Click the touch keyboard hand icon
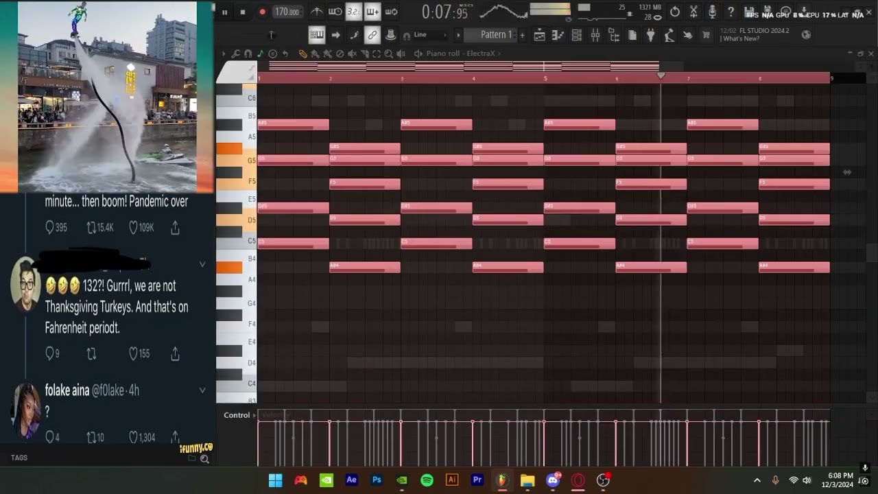Screen dimensions: 878x494 point(687,35)
